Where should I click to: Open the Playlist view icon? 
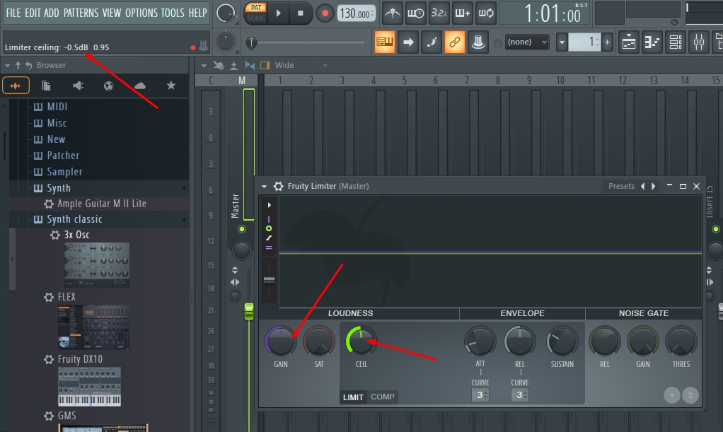tap(628, 42)
